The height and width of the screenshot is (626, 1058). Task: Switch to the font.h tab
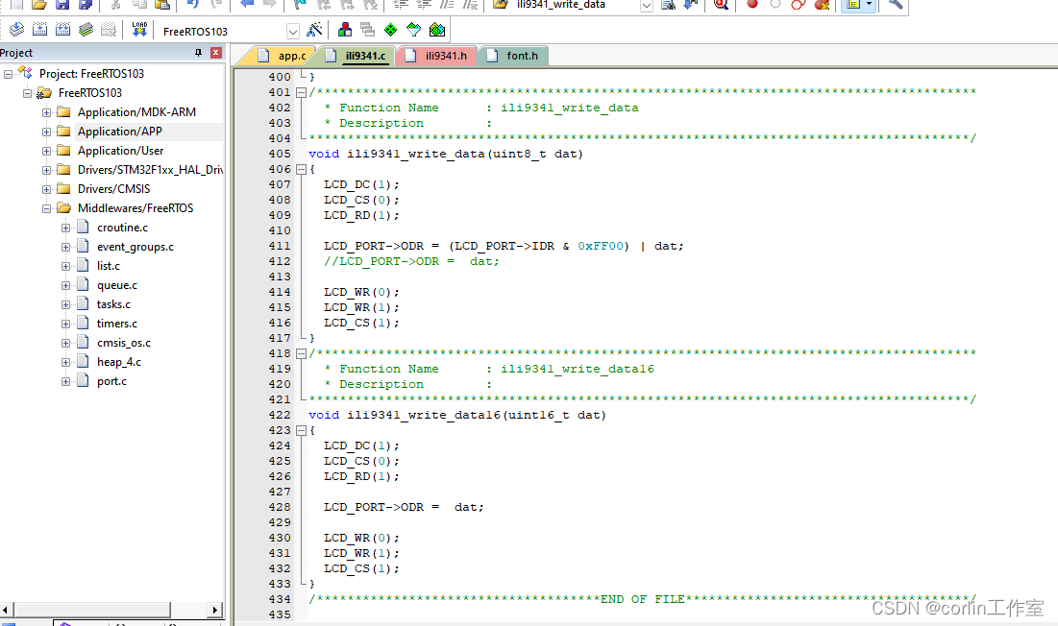tap(519, 55)
